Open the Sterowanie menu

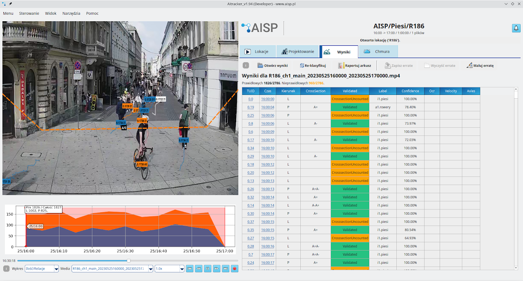coord(29,13)
